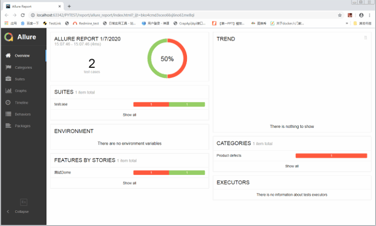Open the other bookmarks folder
Image resolution: width=376 pixels, height=226 pixels.
pyautogui.click(x=362, y=23)
